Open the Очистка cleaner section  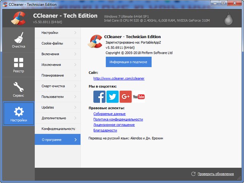[18, 40]
